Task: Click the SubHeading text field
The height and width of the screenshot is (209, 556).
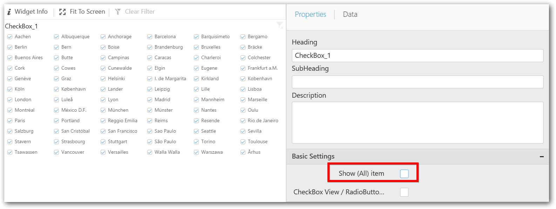Action: [x=417, y=82]
